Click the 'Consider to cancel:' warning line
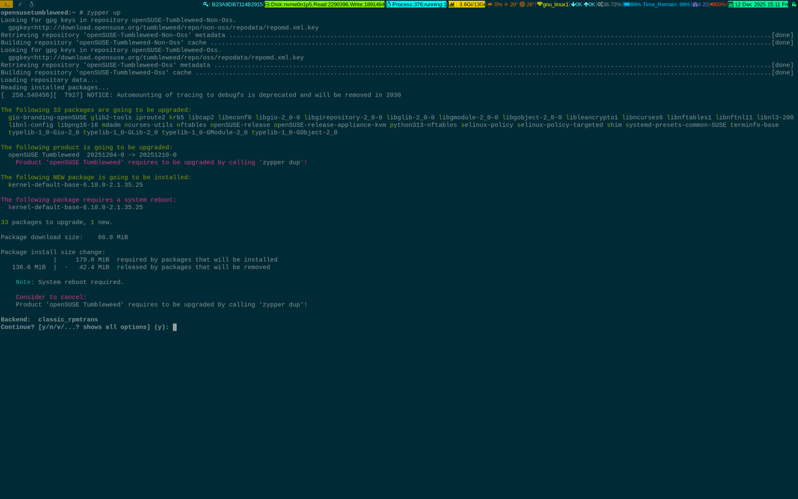The width and height of the screenshot is (798, 499). [51, 297]
